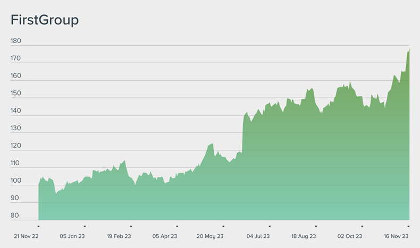Screen dimensions: 420x248
Task: Select the 130 y-axis value
Action: [x=16, y=129]
